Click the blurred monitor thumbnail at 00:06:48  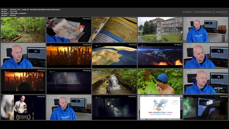(x=206, y=107)
